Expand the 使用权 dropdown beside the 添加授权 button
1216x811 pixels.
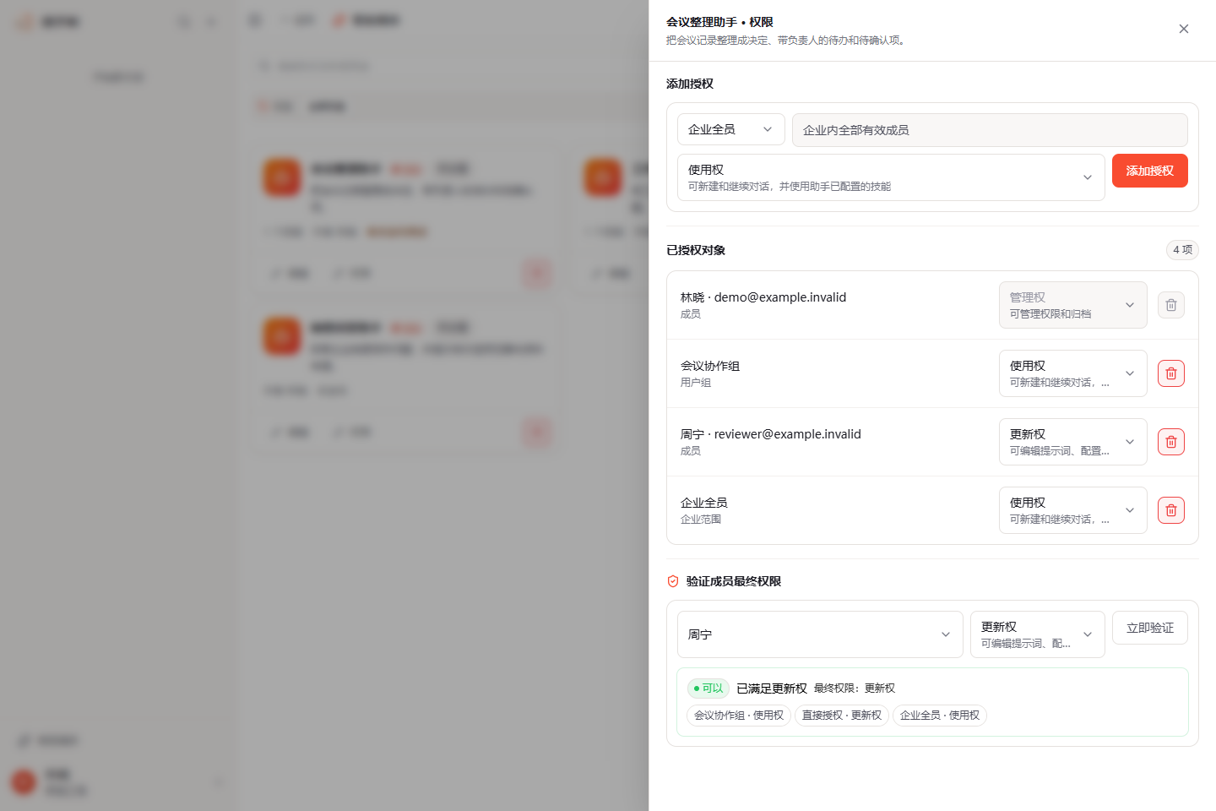click(891, 177)
